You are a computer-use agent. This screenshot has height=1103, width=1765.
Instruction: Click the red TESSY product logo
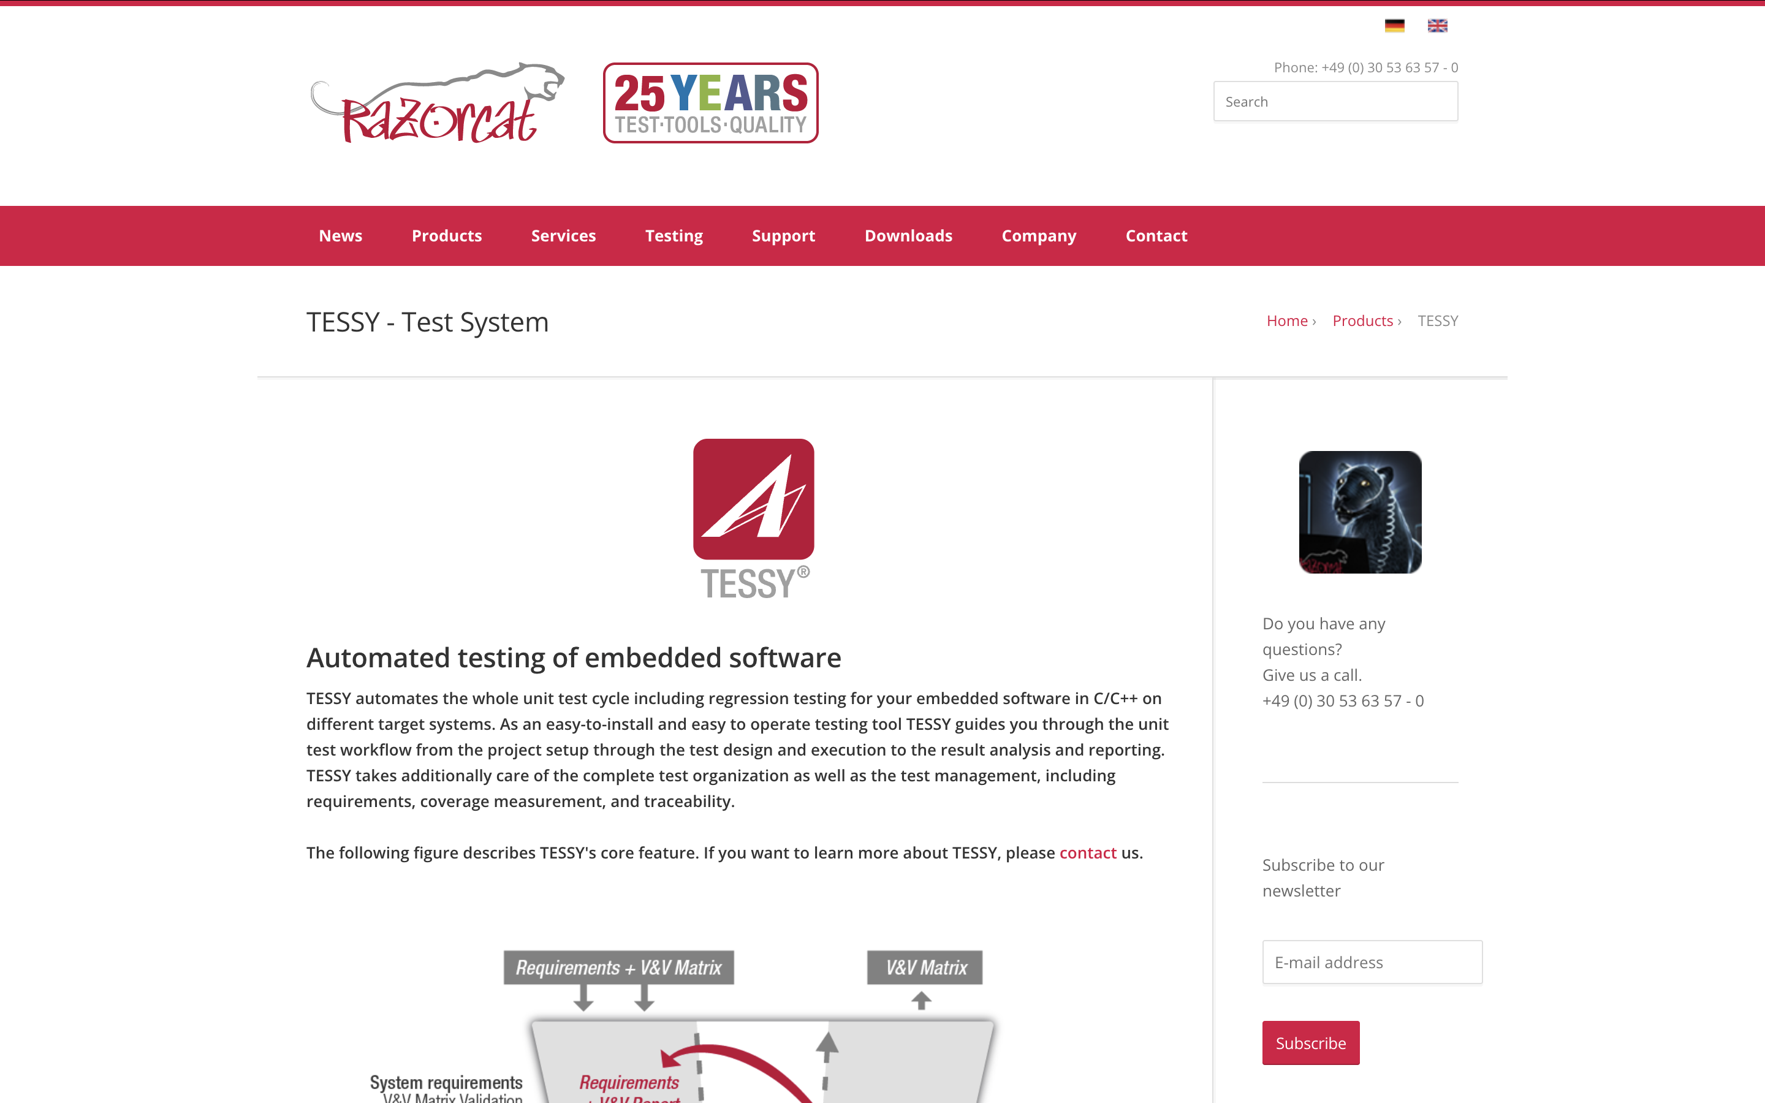coord(753,518)
